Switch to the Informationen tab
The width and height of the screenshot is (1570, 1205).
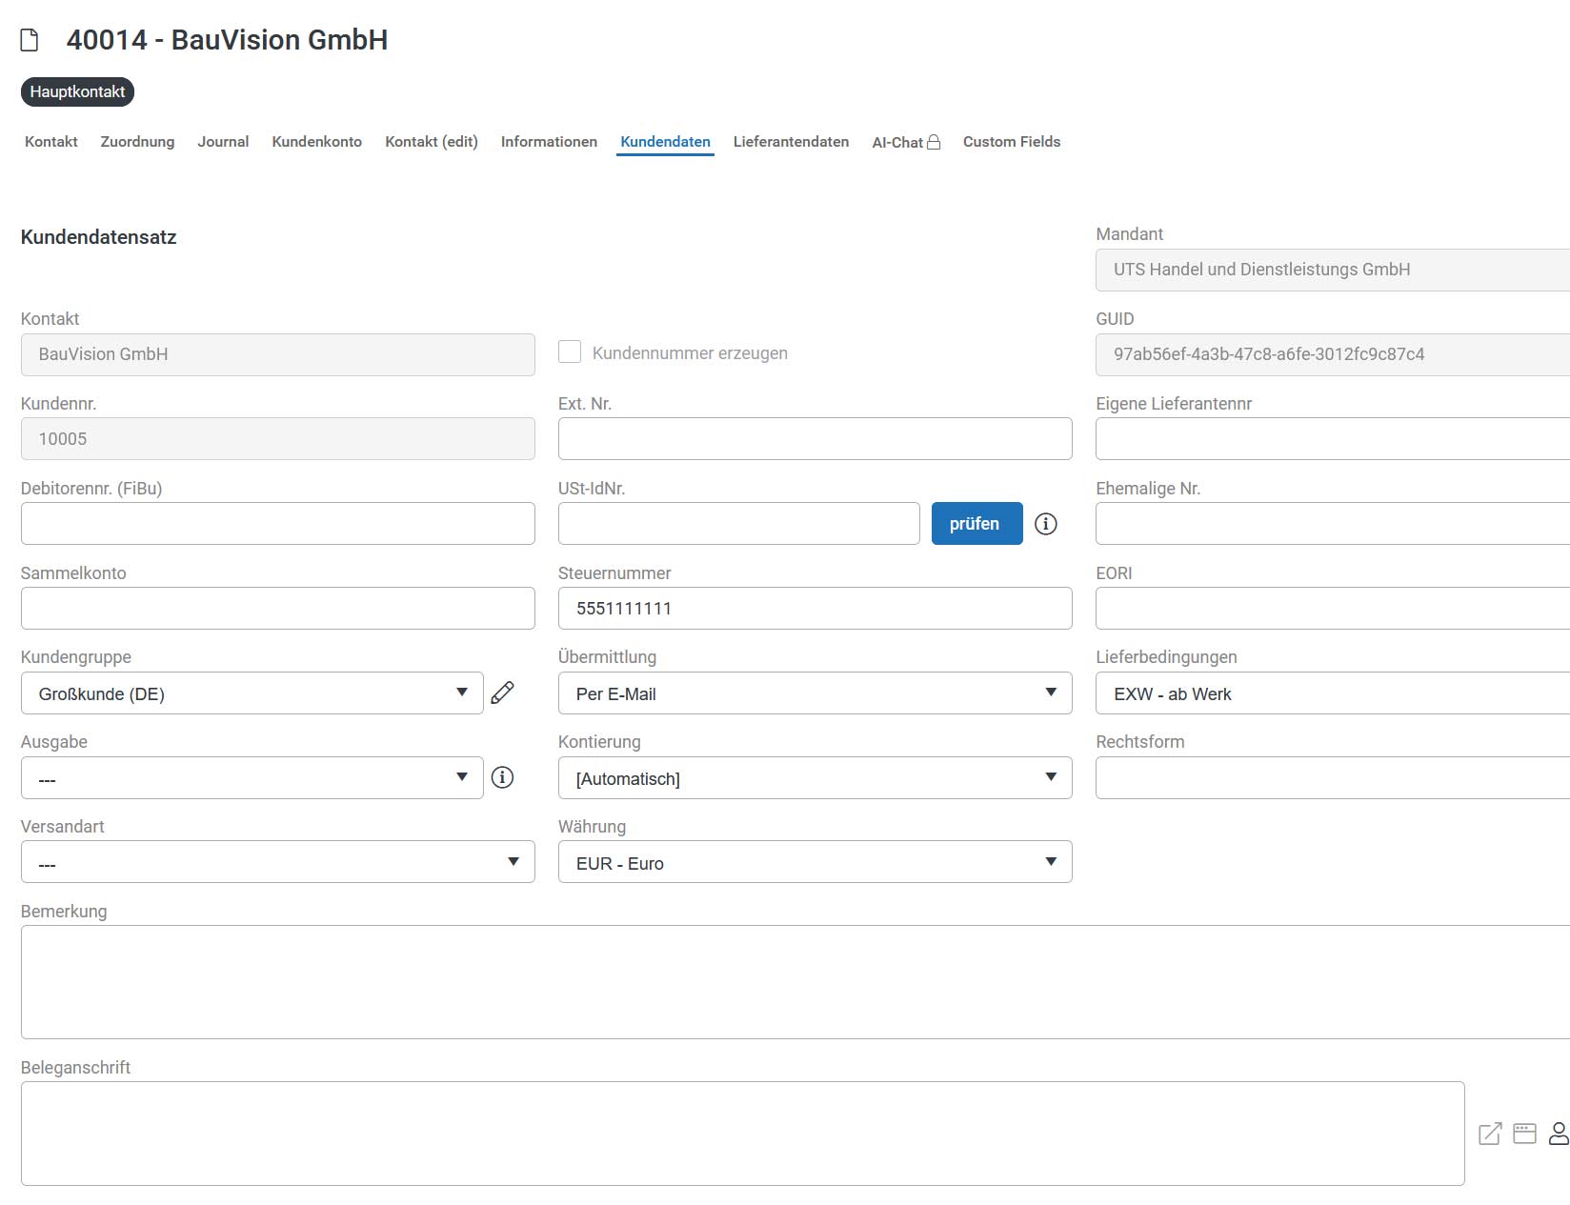[549, 142]
